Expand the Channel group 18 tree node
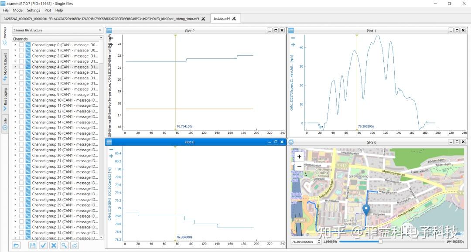Image resolution: width=471 pixels, height=252 pixels. point(15,144)
